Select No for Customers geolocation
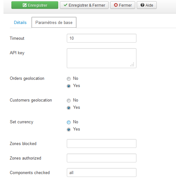The width and height of the screenshot is (176, 187). click(x=69, y=101)
